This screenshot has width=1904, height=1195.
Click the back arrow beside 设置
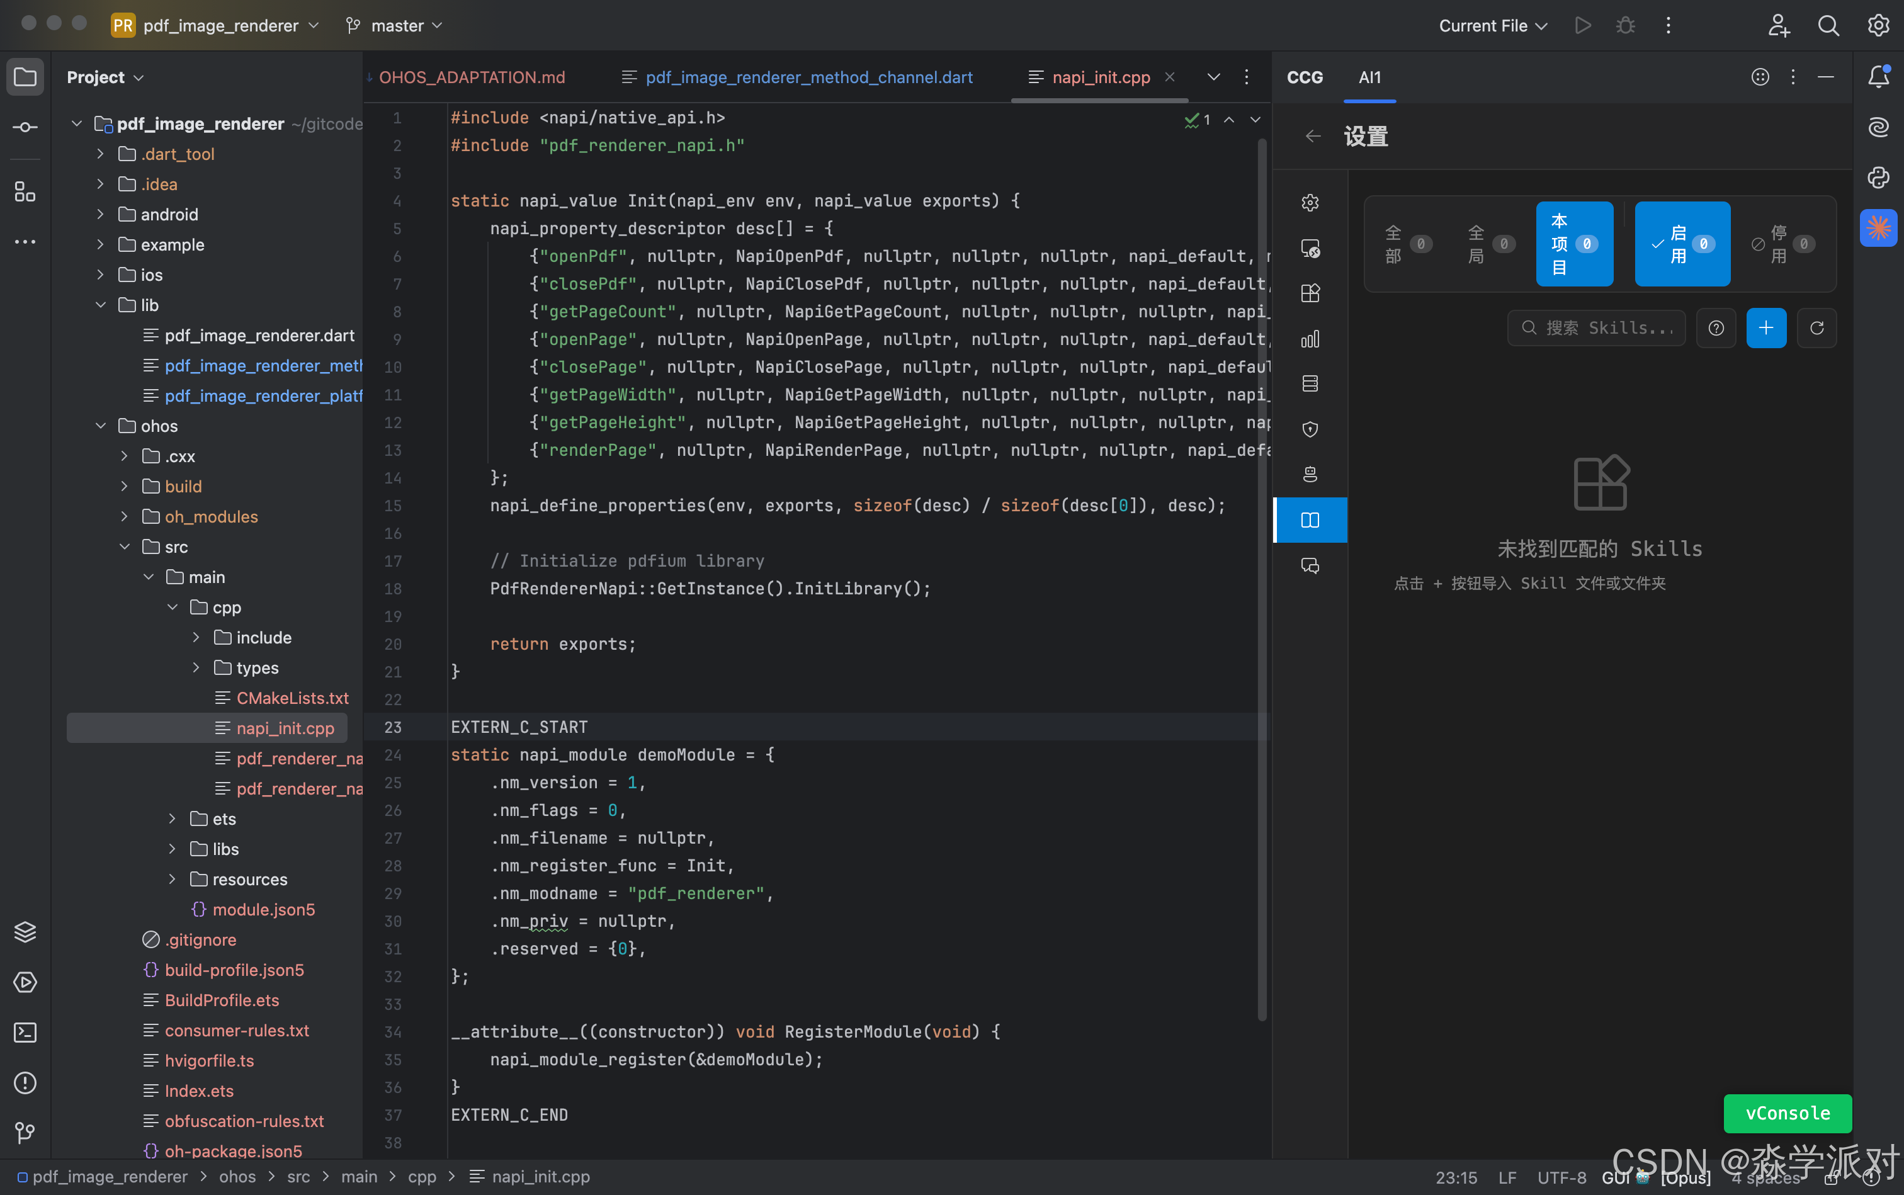[1313, 137]
